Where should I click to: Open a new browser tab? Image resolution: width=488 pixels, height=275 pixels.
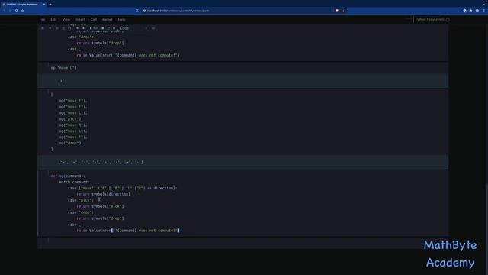click(50, 5)
